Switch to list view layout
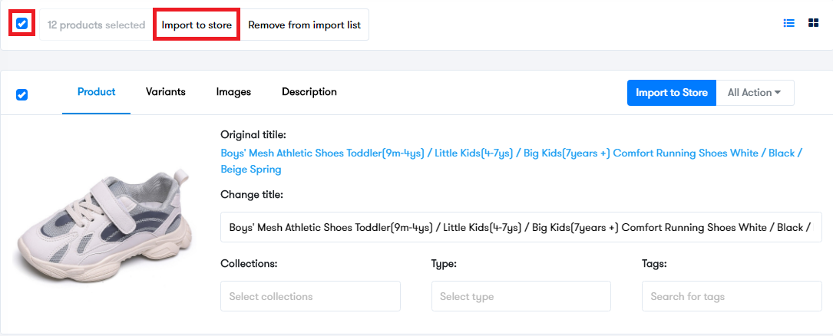This screenshot has height=336, width=833. pos(789,23)
